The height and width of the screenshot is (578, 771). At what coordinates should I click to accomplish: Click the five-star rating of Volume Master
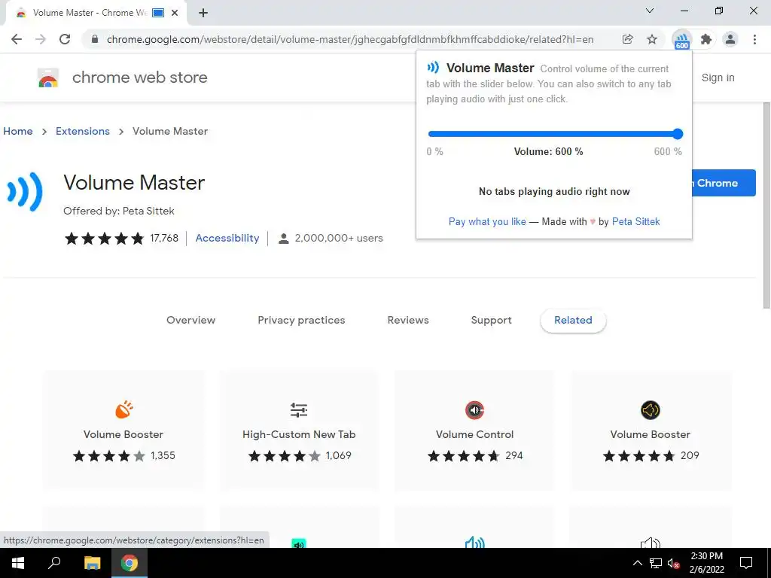pos(104,239)
